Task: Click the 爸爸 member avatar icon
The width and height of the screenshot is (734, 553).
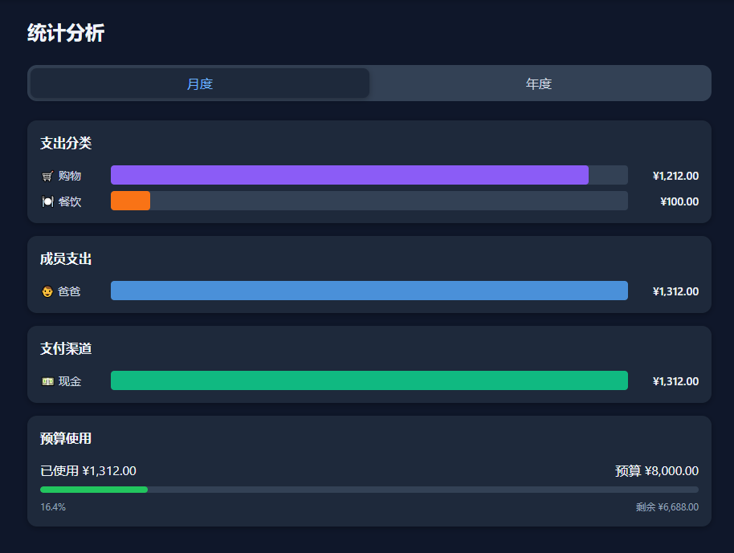Action: 47,291
